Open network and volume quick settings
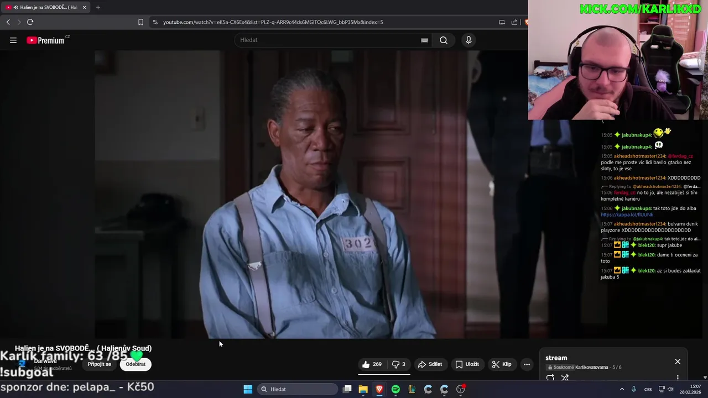 (665, 389)
